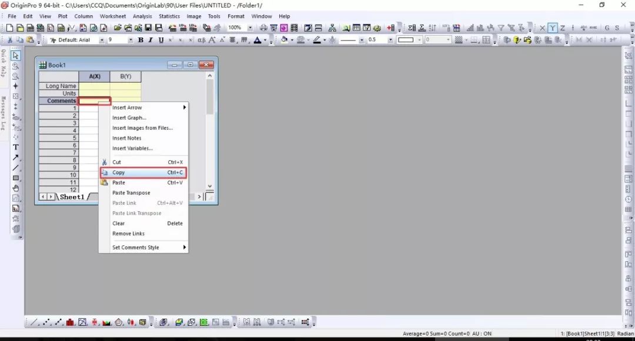The image size is (635, 341).
Task: Select the Text tool (T)
Action: pyautogui.click(x=15, y=147)
